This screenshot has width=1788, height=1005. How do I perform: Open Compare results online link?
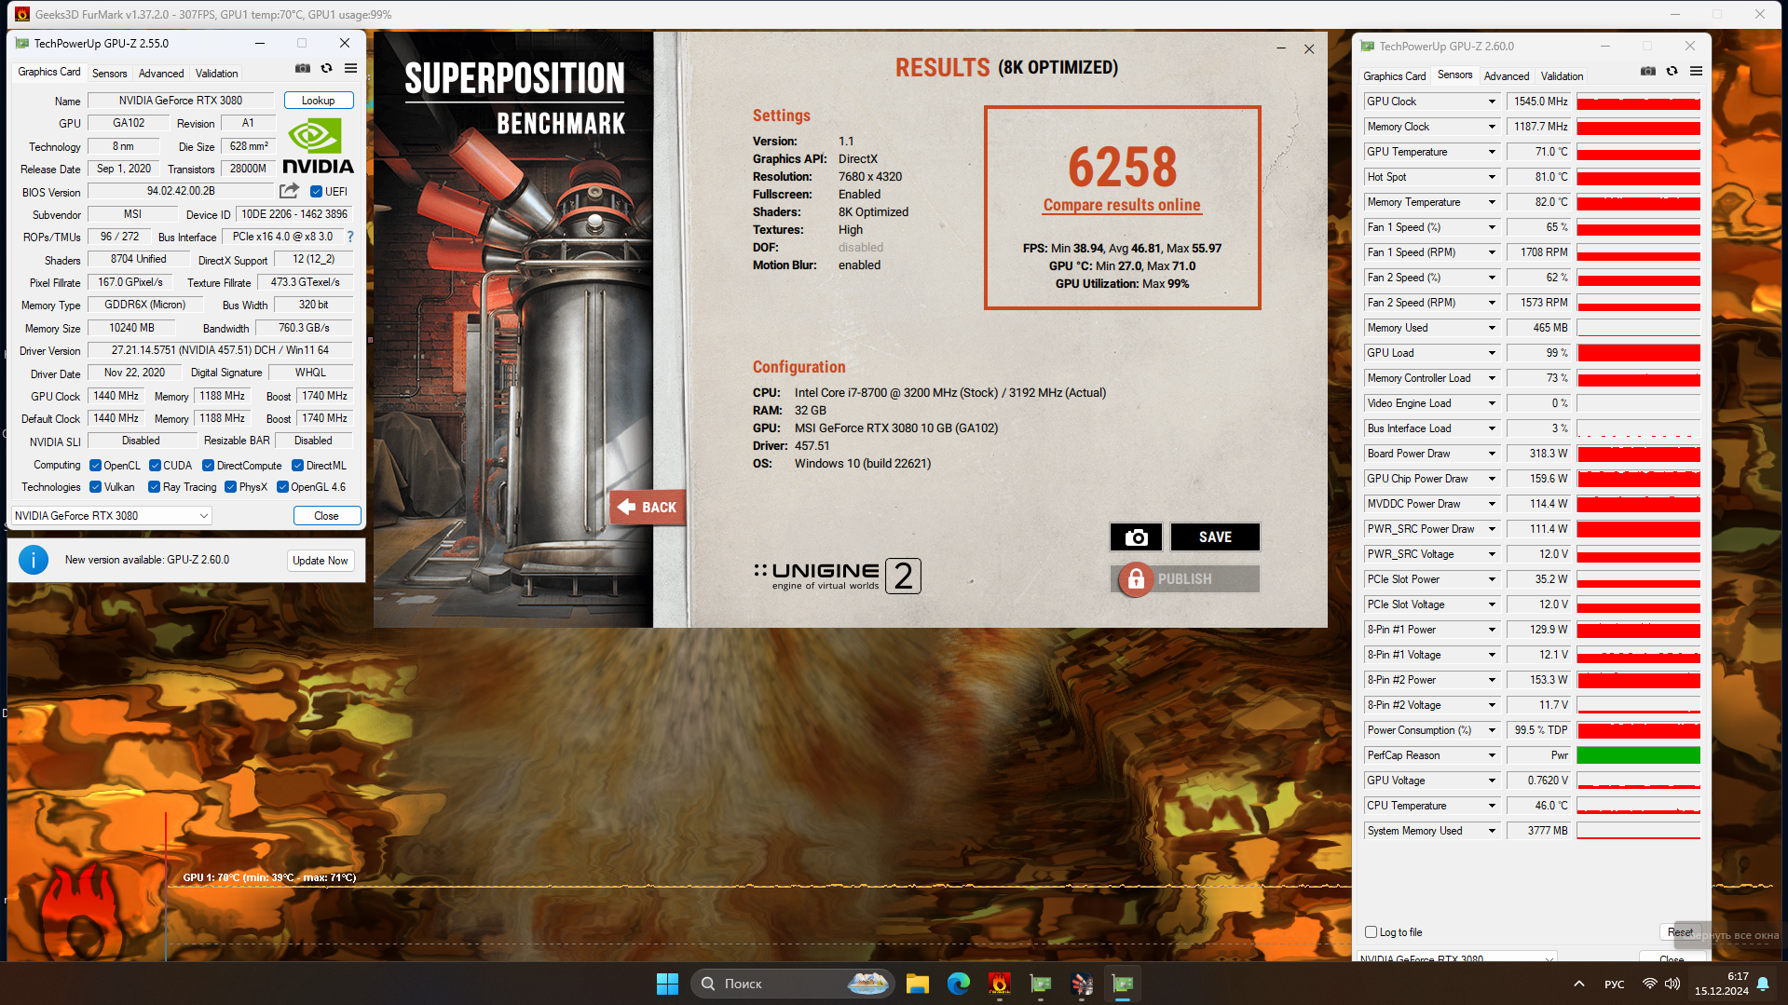[x=1122, y=205]
